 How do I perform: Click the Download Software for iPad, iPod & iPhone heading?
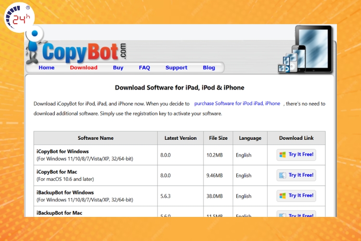[180, 88]
